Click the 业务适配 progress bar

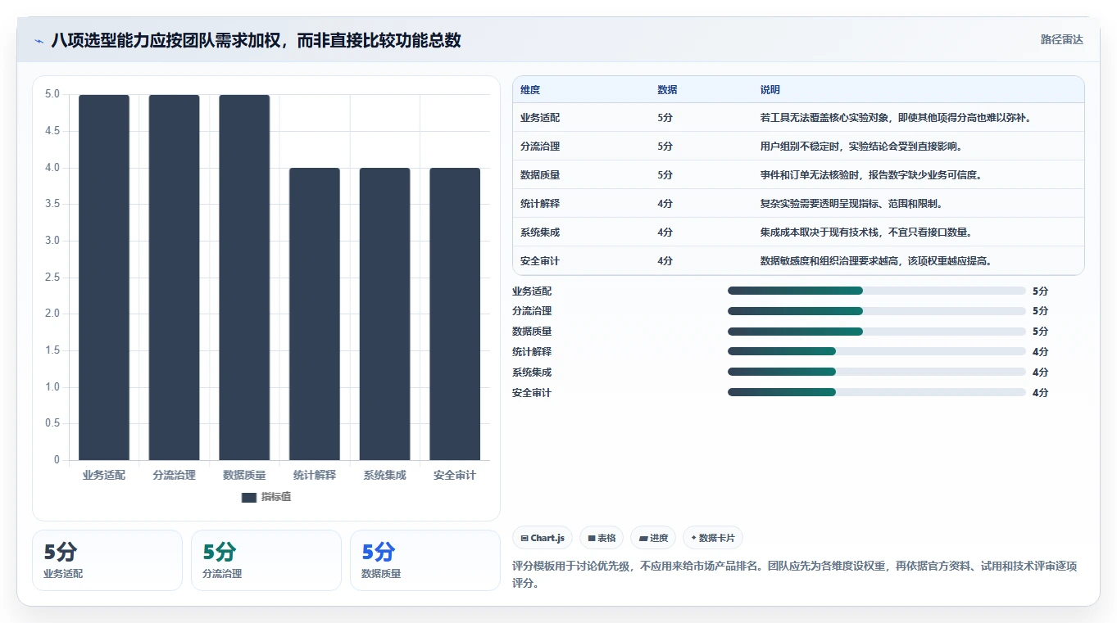877,291
